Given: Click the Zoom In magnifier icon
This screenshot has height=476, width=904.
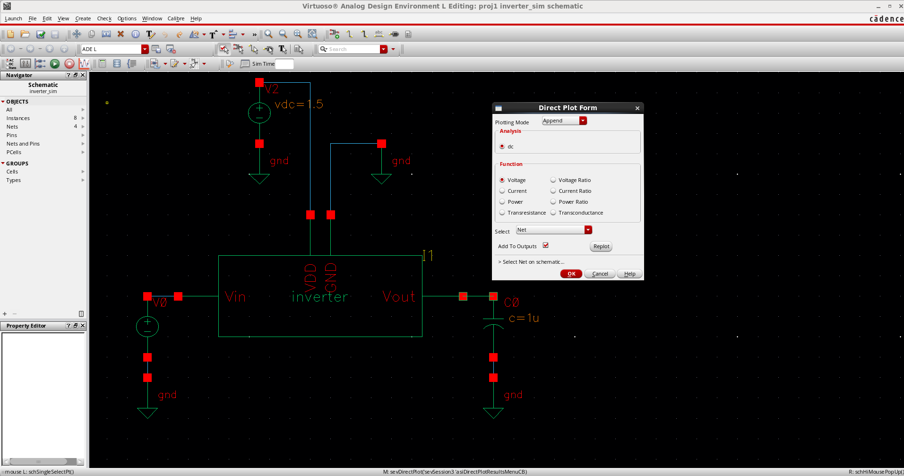Looking at the screenshot, I should (268, 34).
